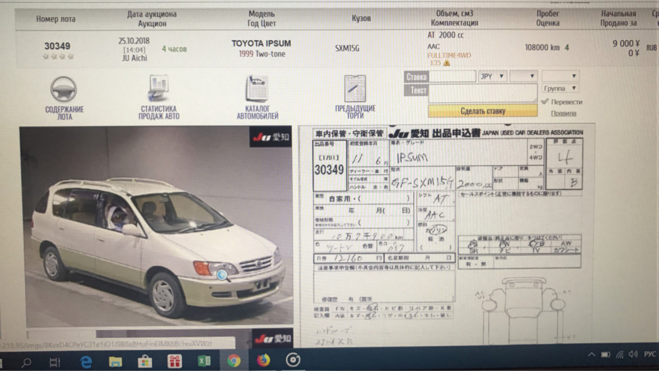
Task: Open Статистика продаж авто icon
Action: (x=158, y=88)
